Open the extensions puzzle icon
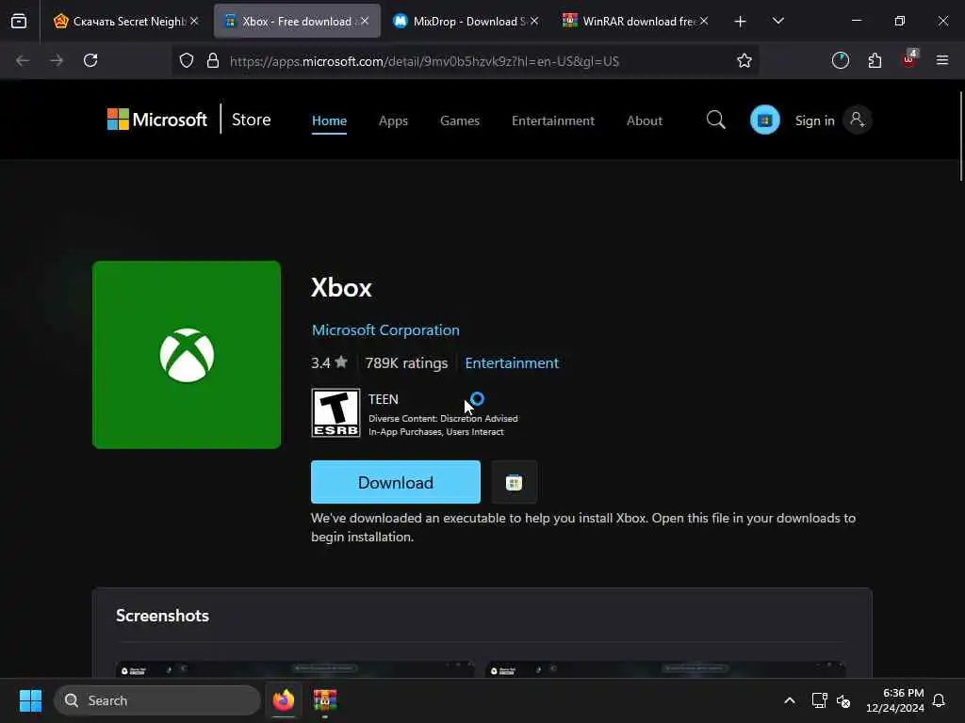965x723 pixels. [x=875, y=60]
